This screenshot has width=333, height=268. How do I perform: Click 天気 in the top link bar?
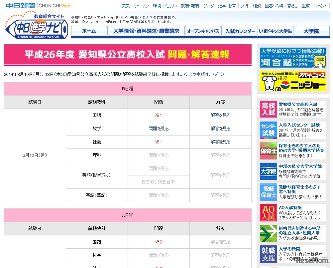(x=126, y=5)
